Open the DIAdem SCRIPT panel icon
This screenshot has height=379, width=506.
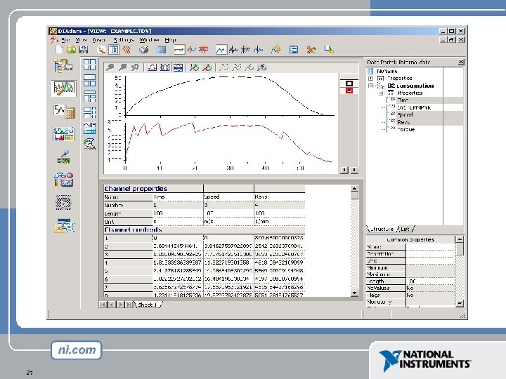tap(63, 202)
